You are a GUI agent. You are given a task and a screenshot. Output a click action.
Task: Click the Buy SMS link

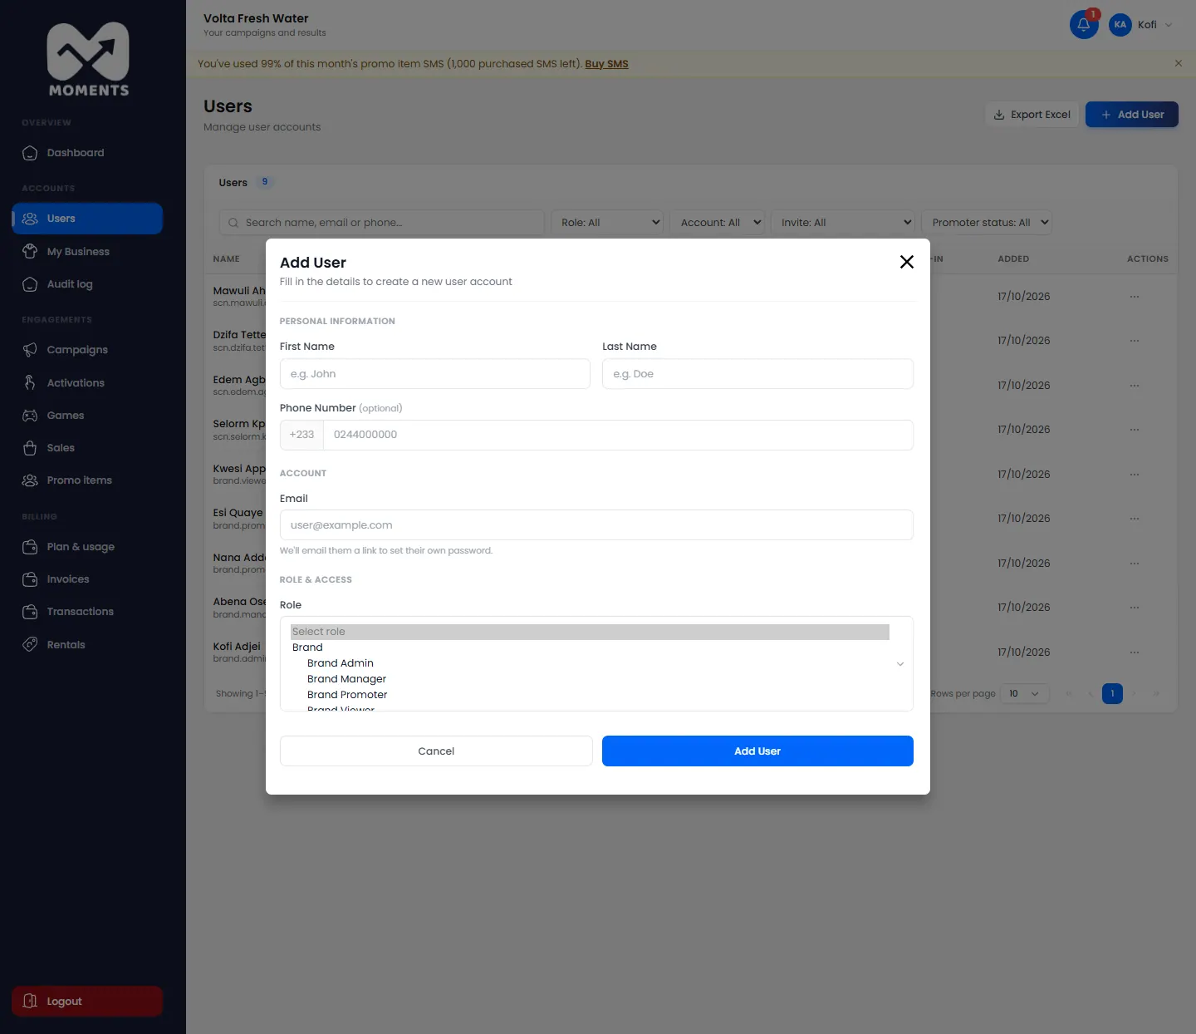[x=606, y=64]
